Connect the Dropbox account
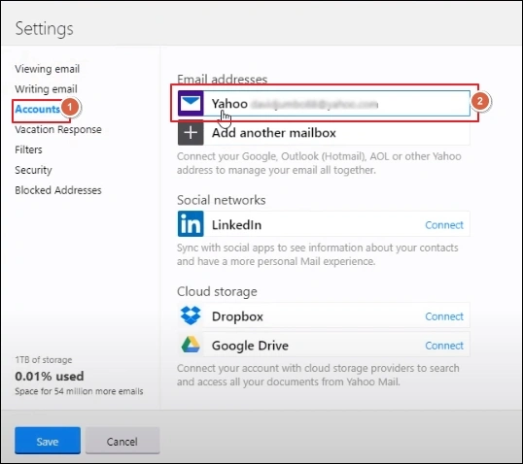 (444, 316)
